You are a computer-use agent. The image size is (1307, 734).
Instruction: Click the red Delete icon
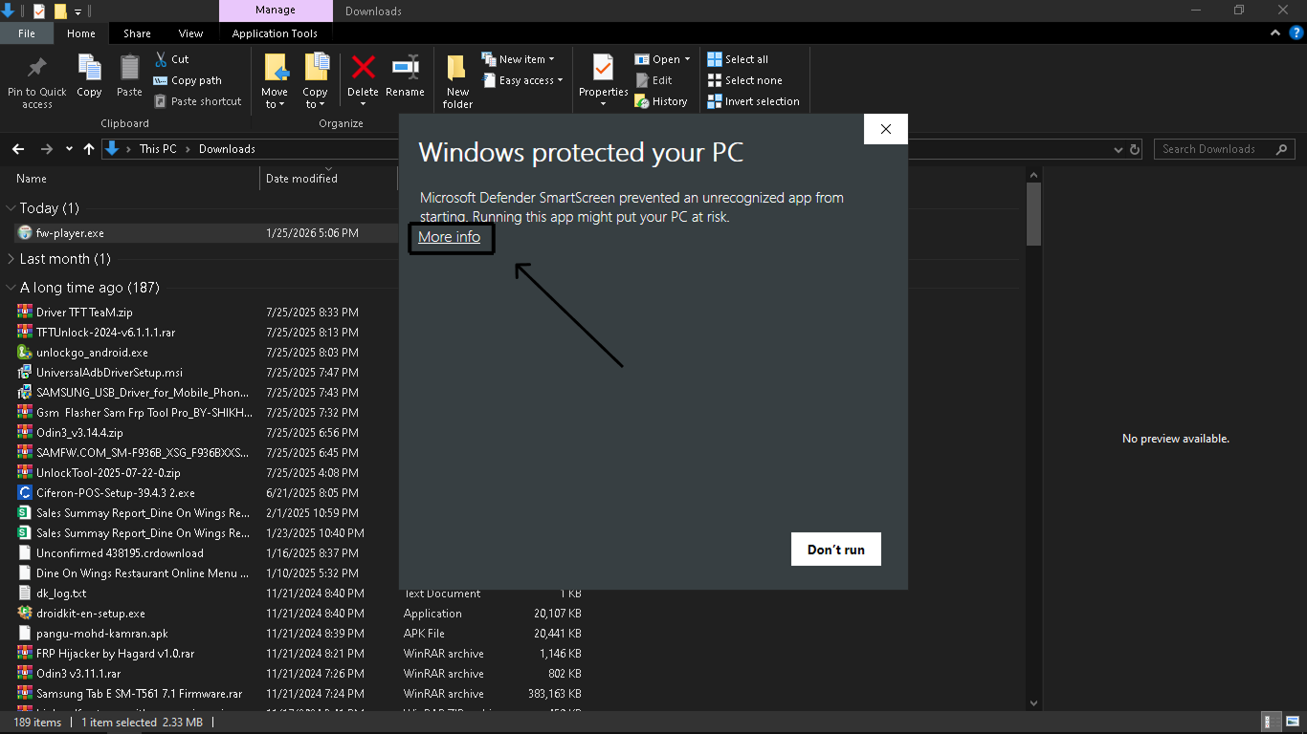coord(363,67)
